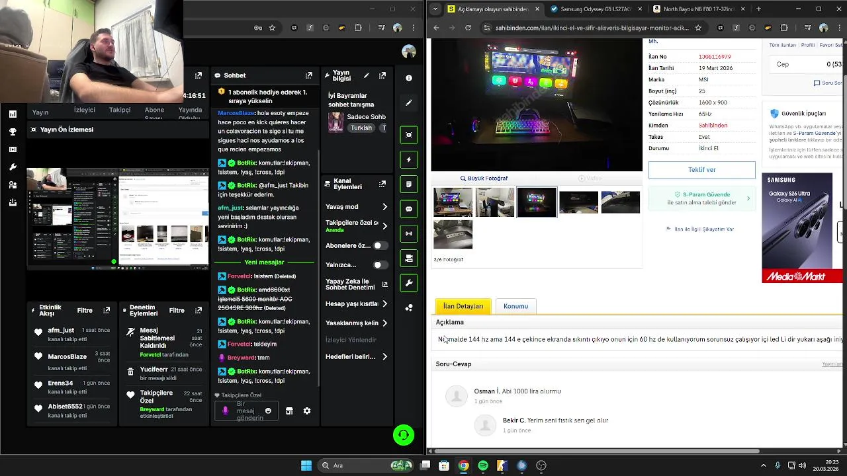Image resolution: width=847 pixels, height=476 pixels.
Task: Click the wrench icon in left sidebar
Action: click(x=13, y=167)
